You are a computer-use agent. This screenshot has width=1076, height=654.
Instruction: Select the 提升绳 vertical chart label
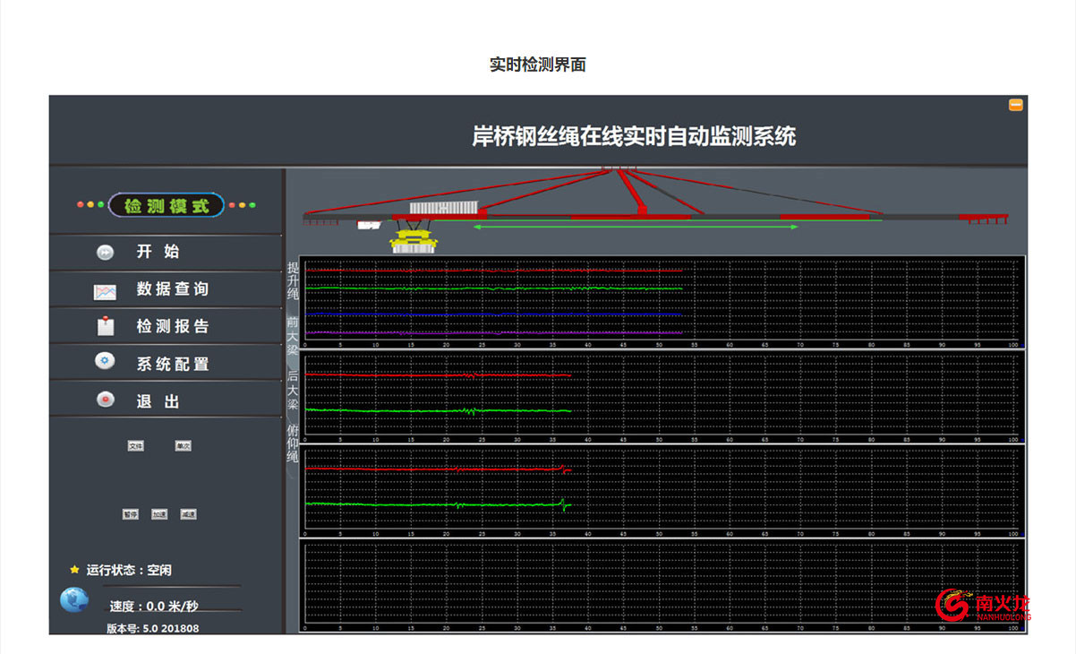[292, 280]
